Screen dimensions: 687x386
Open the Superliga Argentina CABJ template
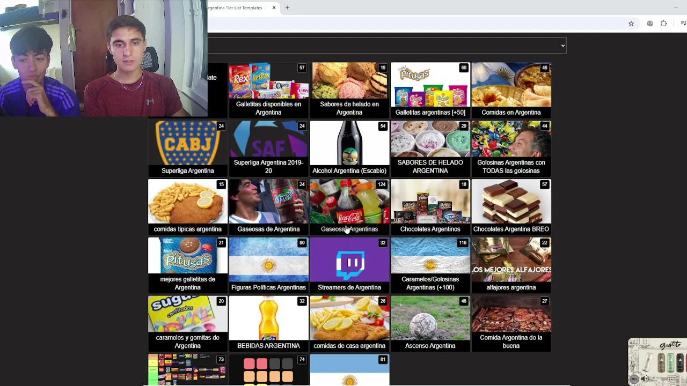[188, 149]
